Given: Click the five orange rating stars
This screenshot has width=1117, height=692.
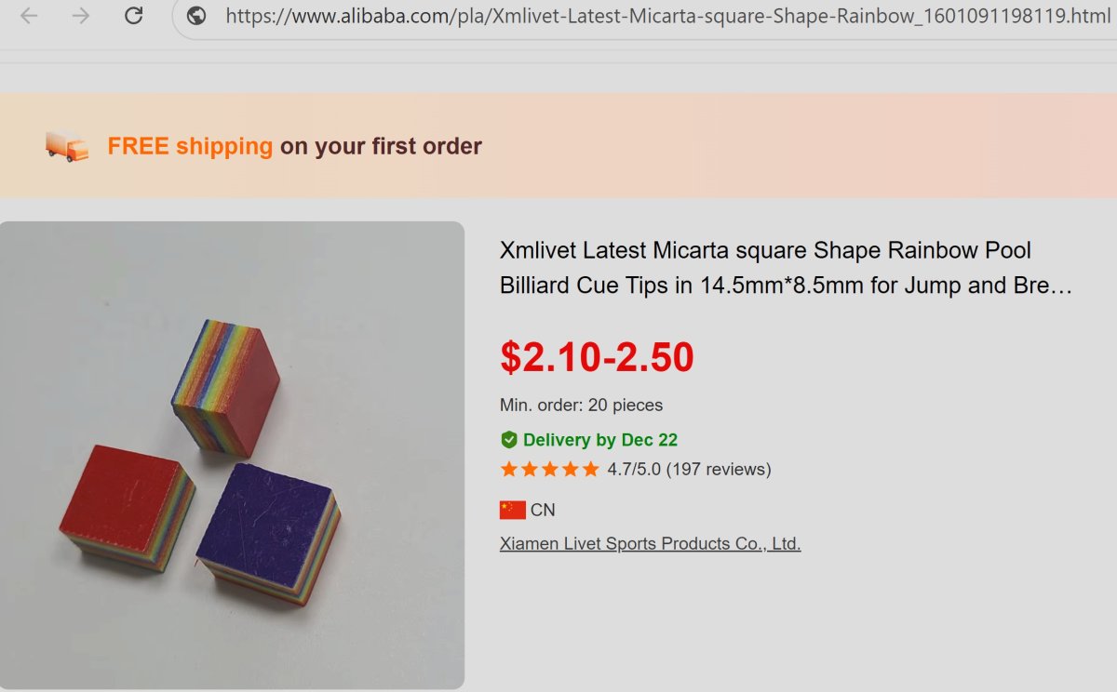Looking at the screenshot, I should click(549, 470).
